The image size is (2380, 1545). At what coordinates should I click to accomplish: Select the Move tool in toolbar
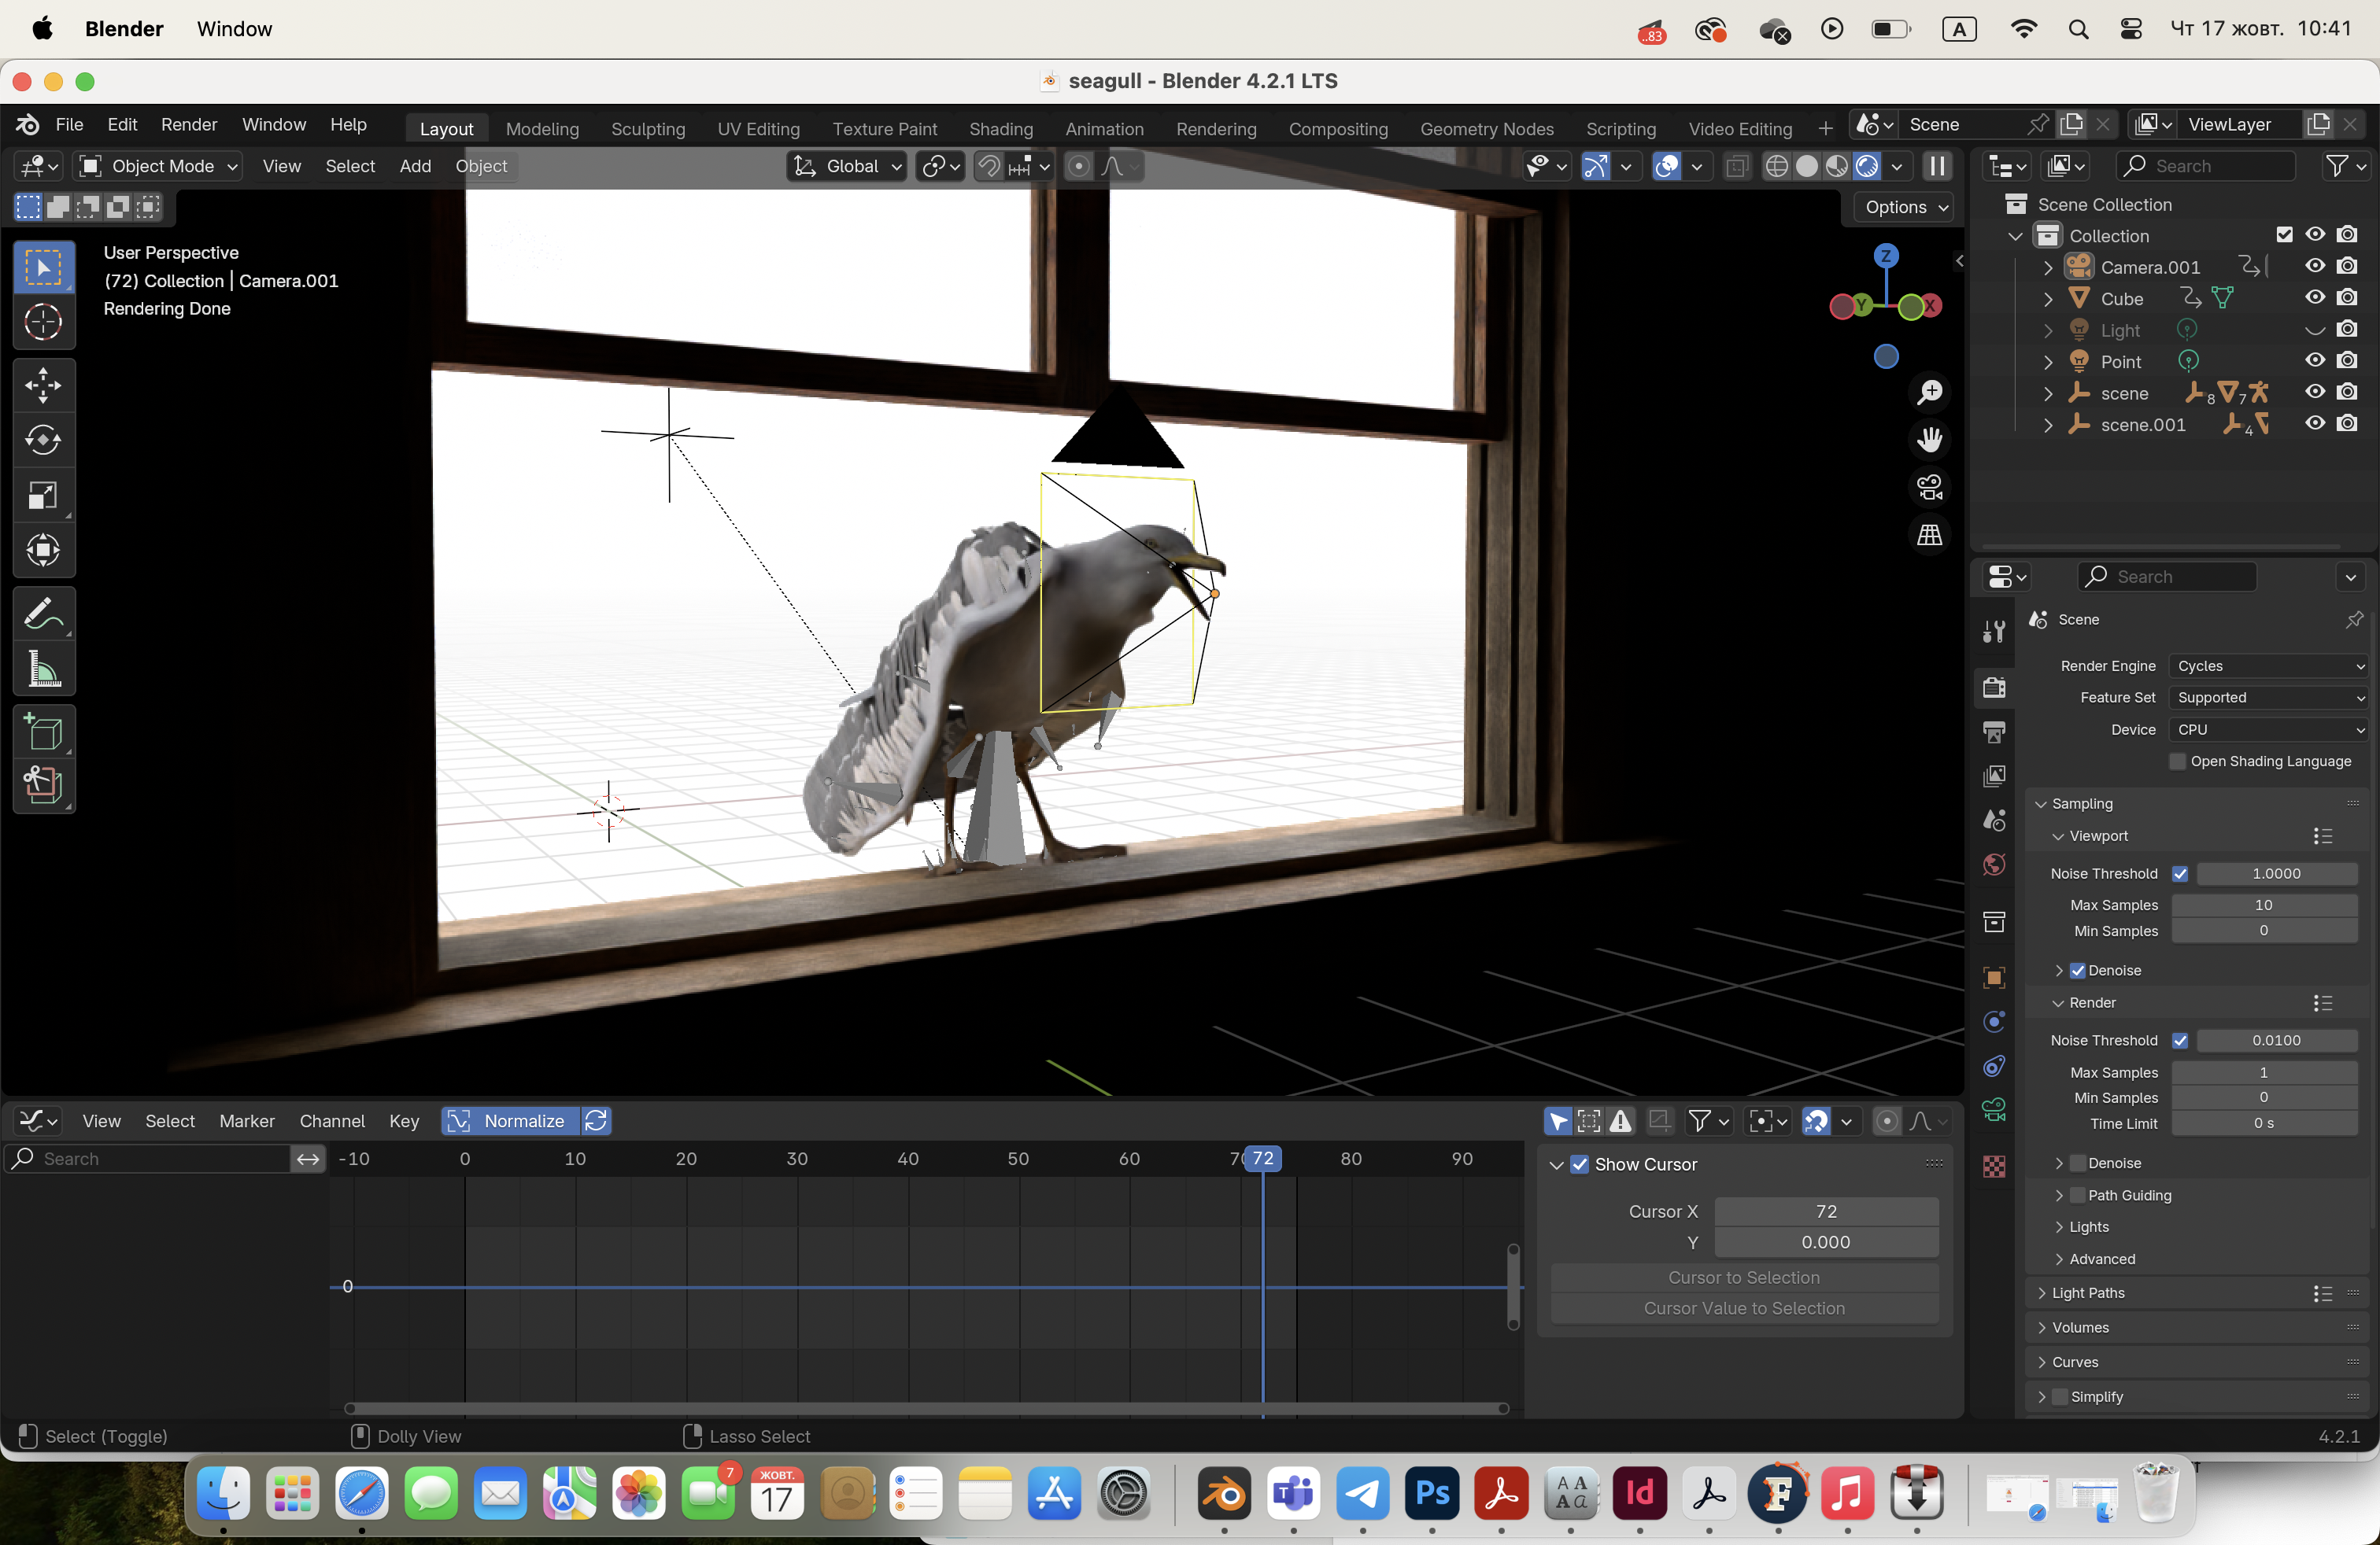pos(43,385)
